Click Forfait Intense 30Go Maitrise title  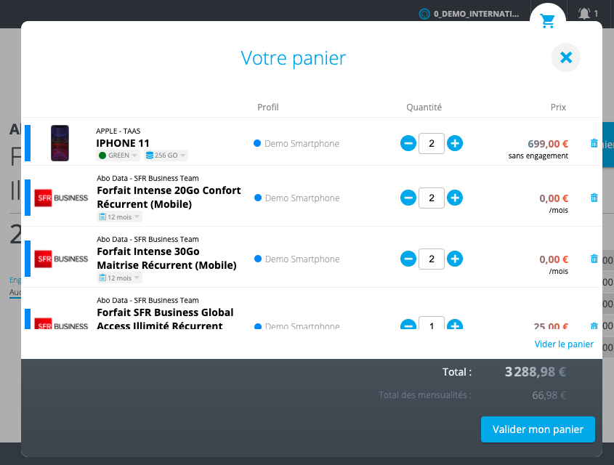167,259
